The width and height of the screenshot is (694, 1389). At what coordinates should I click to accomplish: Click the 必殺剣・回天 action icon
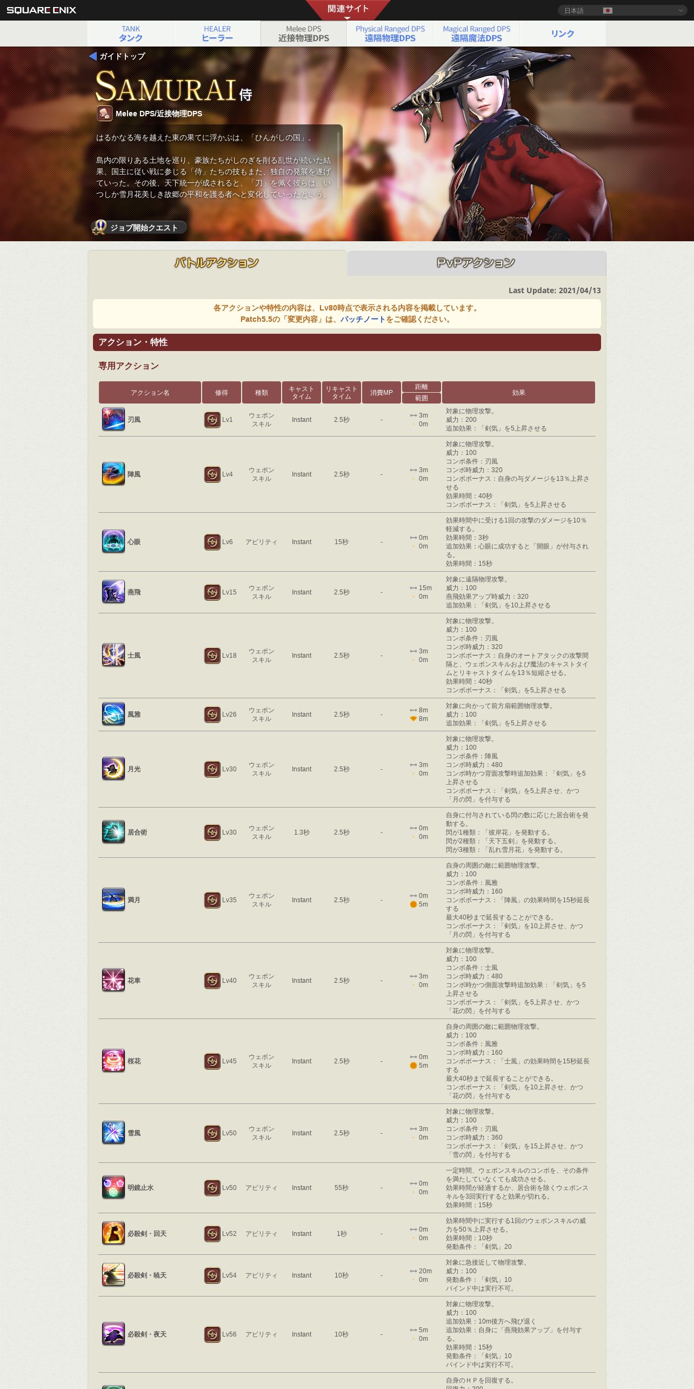tap(114, 1234)
